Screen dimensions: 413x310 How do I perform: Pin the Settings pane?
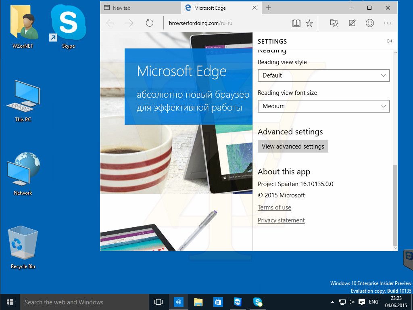coord(388,41)
